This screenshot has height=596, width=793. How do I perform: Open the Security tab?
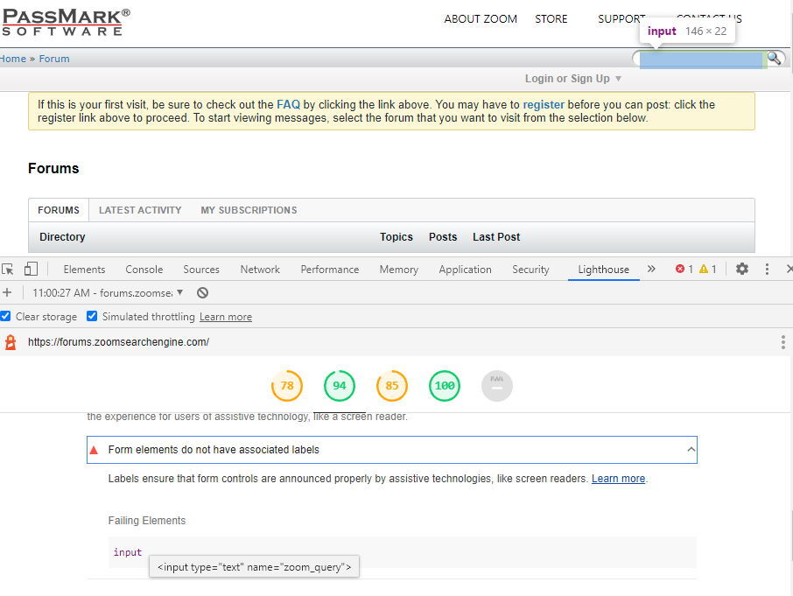pos(530,270)
